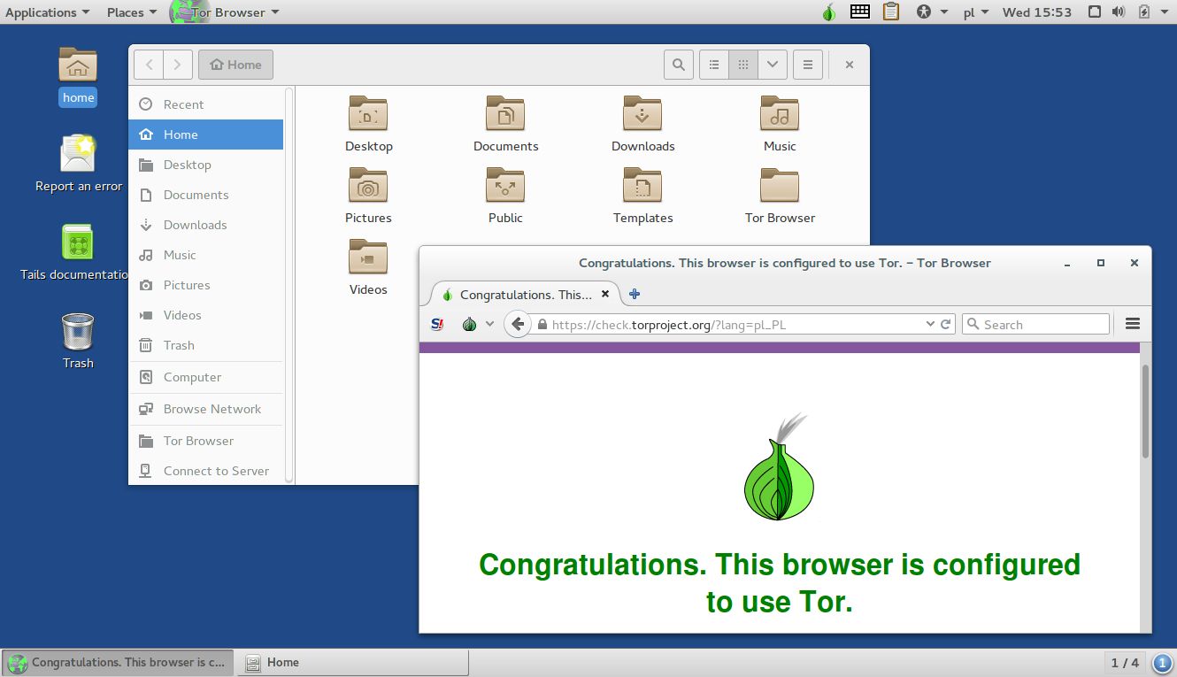Click the Tor onion status icon in top panel

(828, 12)
